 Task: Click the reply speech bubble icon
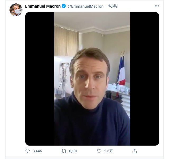pos(27,151)
